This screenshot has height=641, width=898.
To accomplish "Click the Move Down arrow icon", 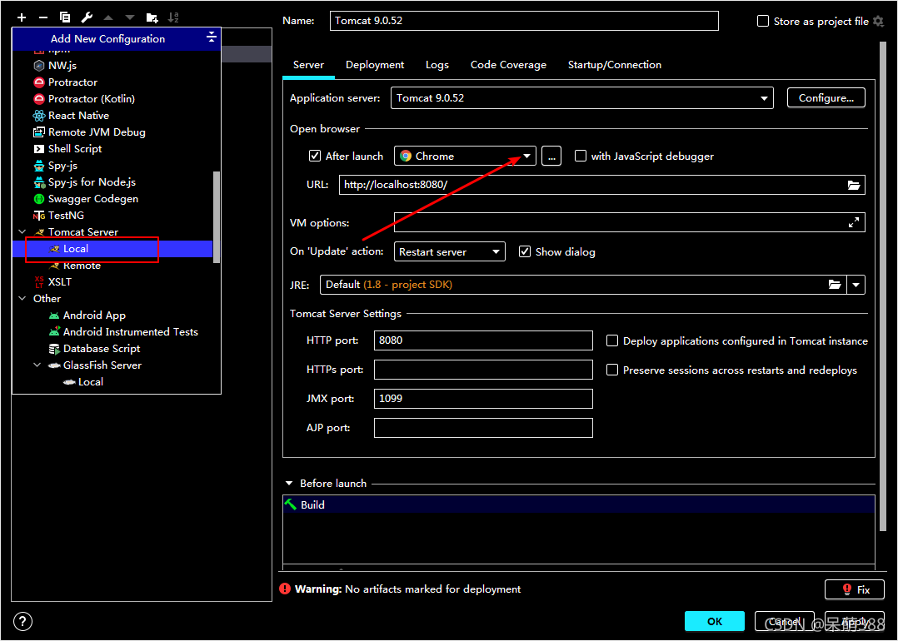I will (x=130, y=17).
